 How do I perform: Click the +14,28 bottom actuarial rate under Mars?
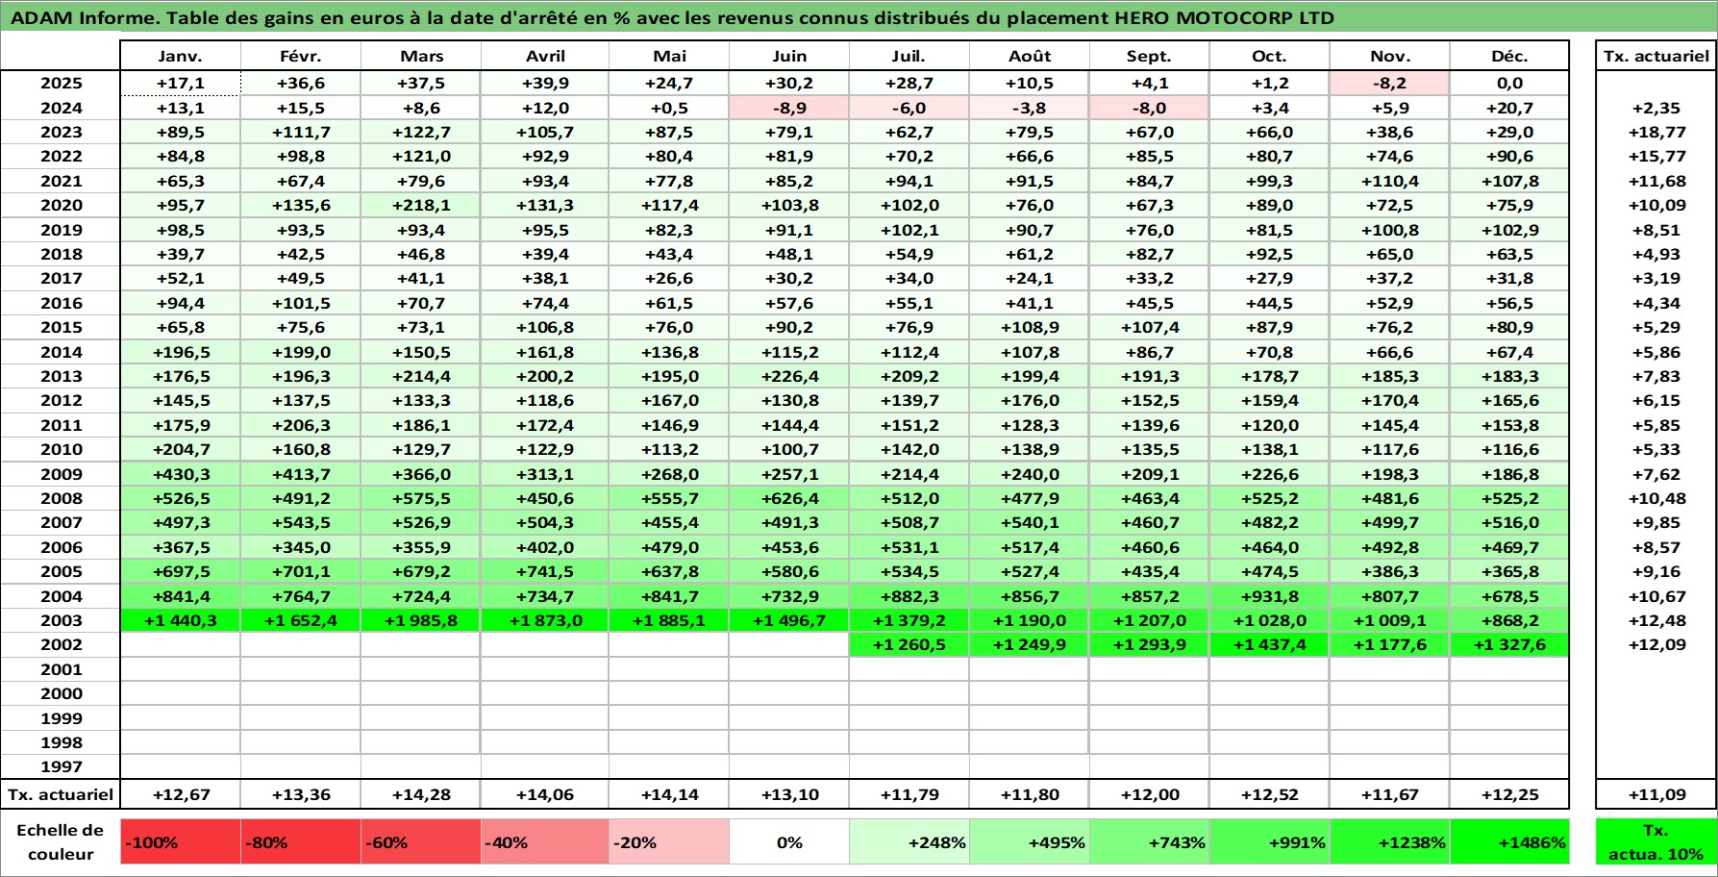click(421, 794)
